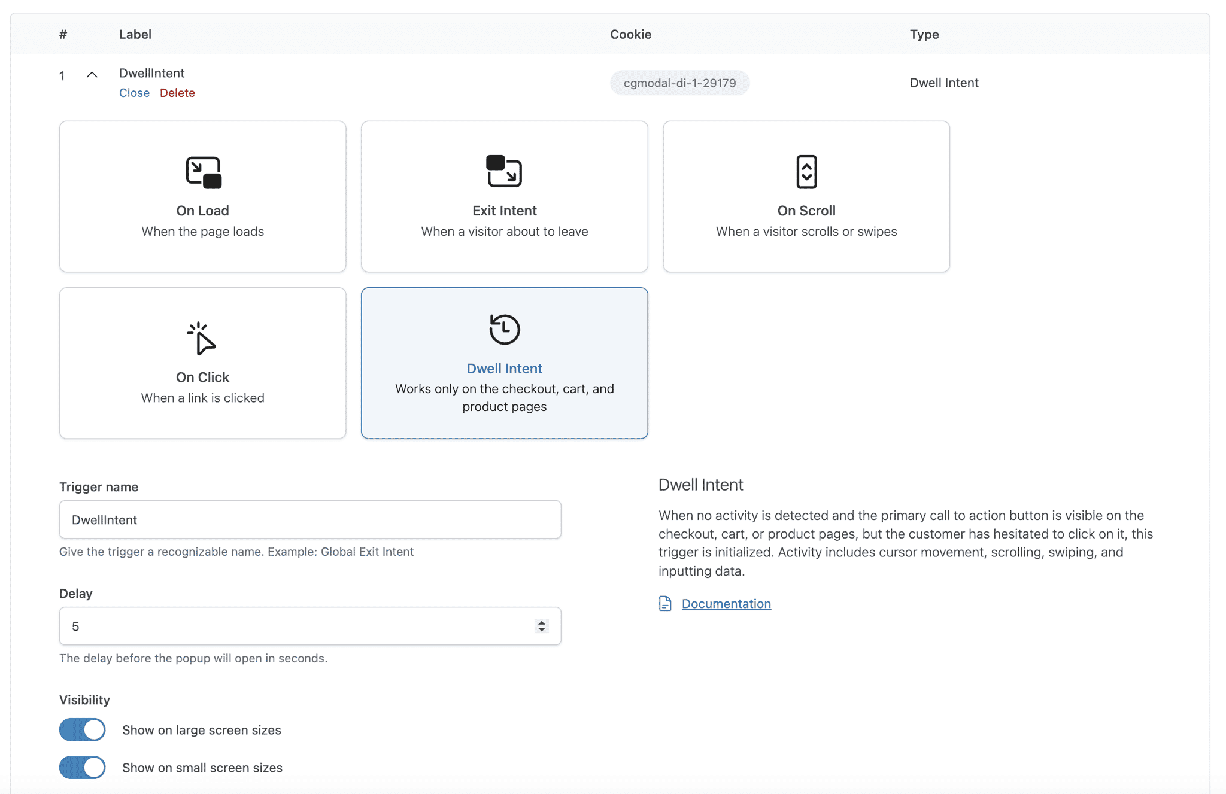Click the Trigger name input field
The image size is (1226, 794).
[x=310, y=519]
